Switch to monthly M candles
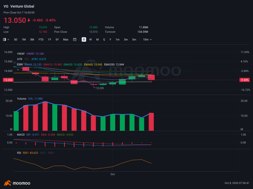 [98, 40]
